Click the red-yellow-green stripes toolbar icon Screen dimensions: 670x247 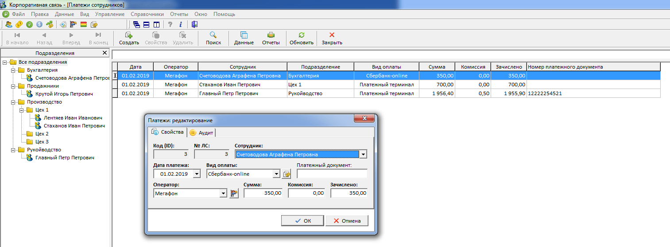coord(84,24)
